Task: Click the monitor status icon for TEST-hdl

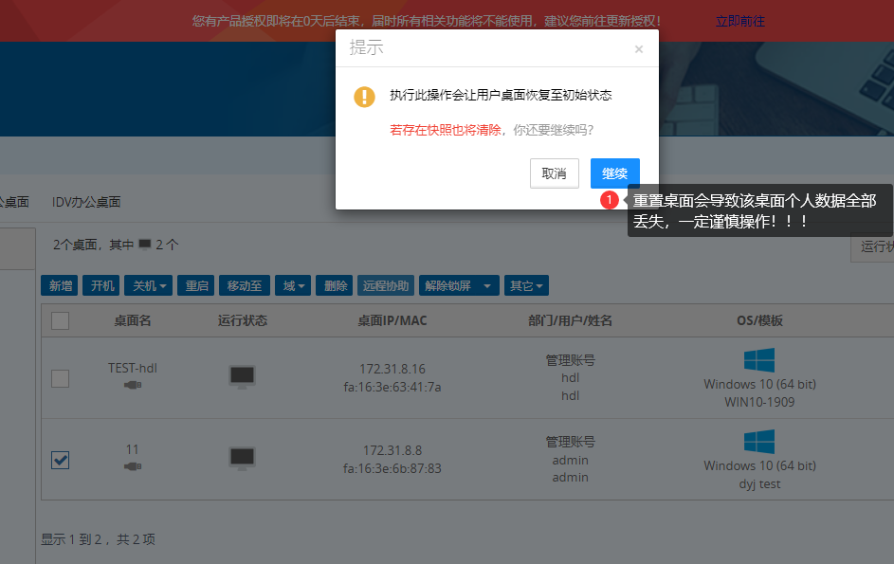Action: [242, 376]
